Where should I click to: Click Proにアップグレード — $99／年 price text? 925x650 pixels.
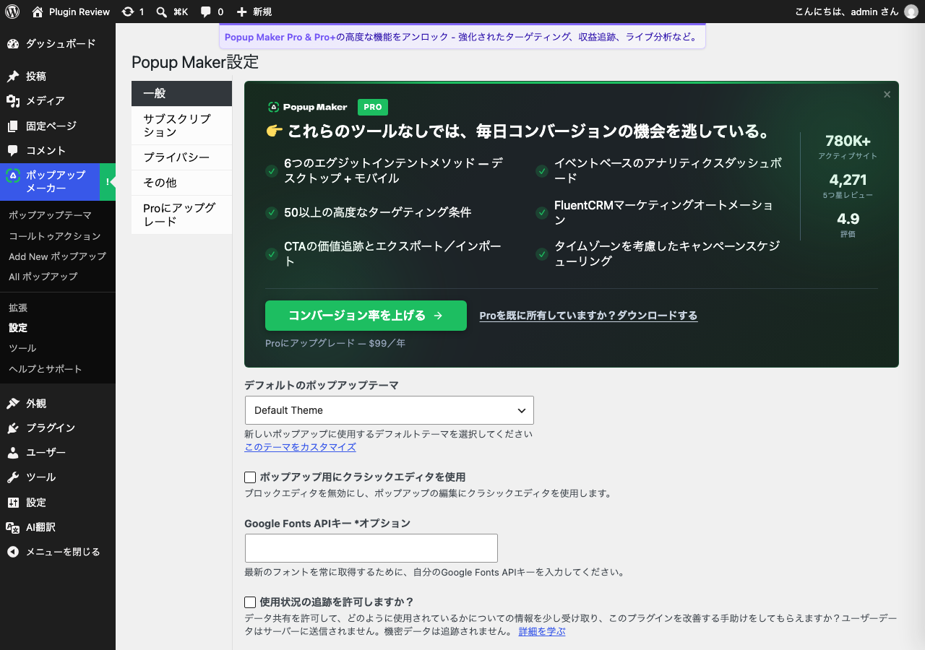click(335, 344)
